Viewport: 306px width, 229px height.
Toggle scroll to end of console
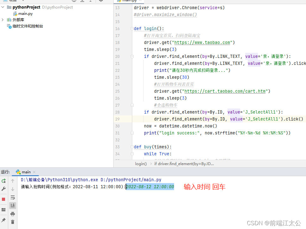(13, 205)
